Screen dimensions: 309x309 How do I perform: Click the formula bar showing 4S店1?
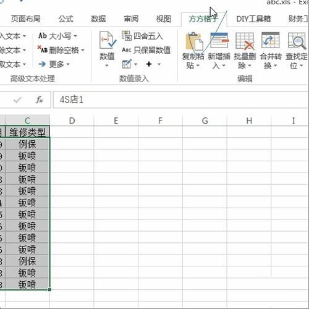pyautogui.click(x=180, y=100)
